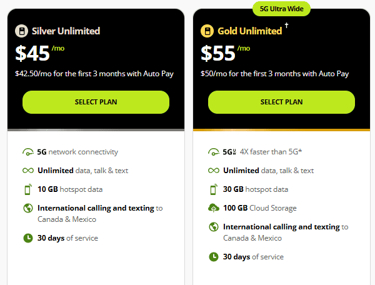Click the hotspot icon for 30 GB
This screenshot has width=375, height=285.
[213, 189]
